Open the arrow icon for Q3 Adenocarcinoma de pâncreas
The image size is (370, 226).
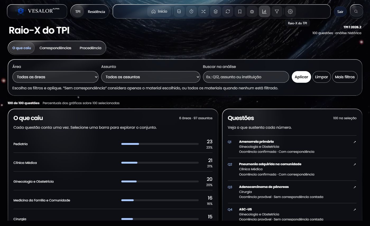point(354,187)
